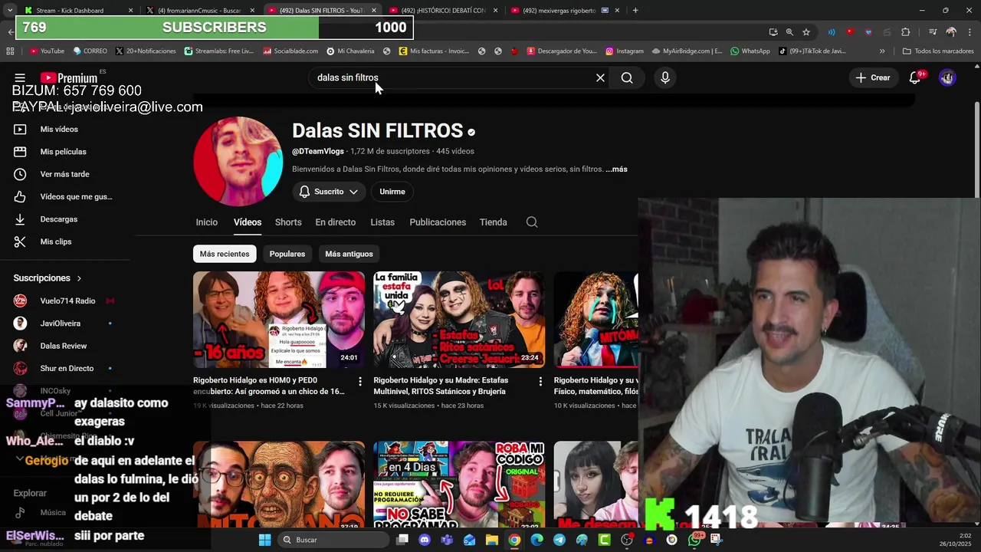Select the Vídeos channel tab

(248, 222)
